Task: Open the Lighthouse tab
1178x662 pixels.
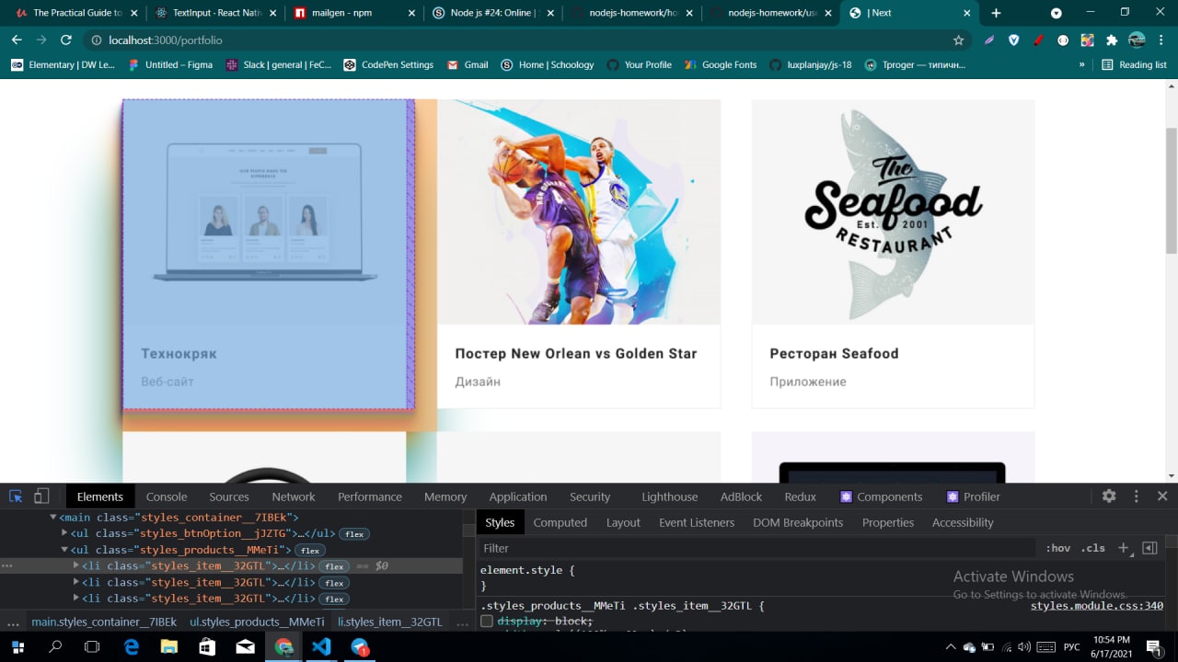Action: pyautogui.click(x=670, y=496)
